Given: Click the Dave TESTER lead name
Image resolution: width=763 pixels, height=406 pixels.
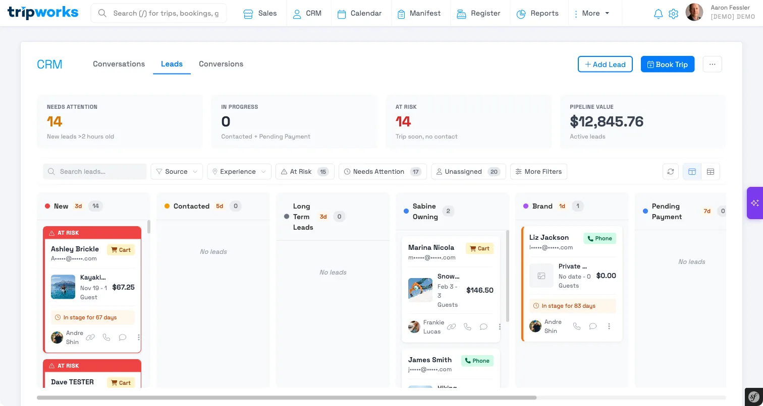Looking at the screenshot, I should 72,382.
